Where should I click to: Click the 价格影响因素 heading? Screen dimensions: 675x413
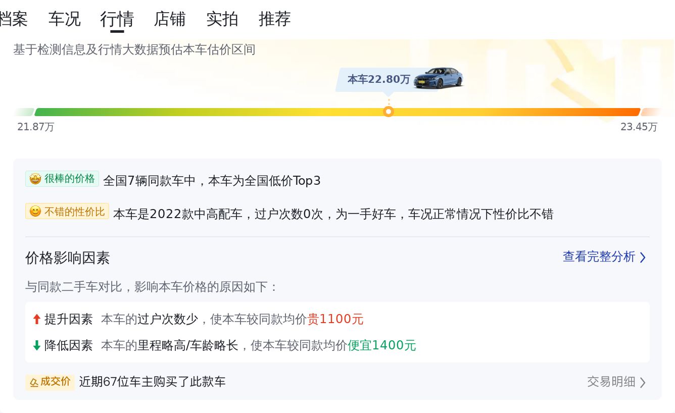click(68, 258)
